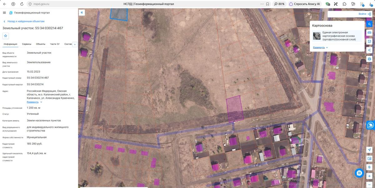Add this land plot to favorites star
375x188 pixels.
(x=6, y=36)
